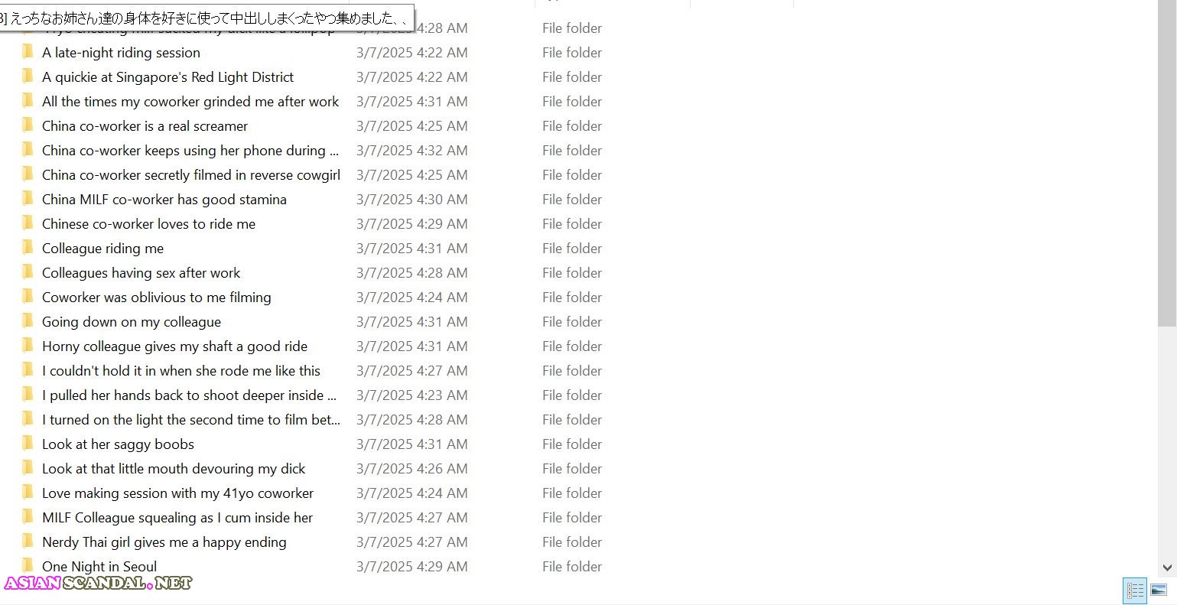The width and height of the screenshot is (1177, 605).
Task: Switch to the Details view layout button
Action: 1135,590
